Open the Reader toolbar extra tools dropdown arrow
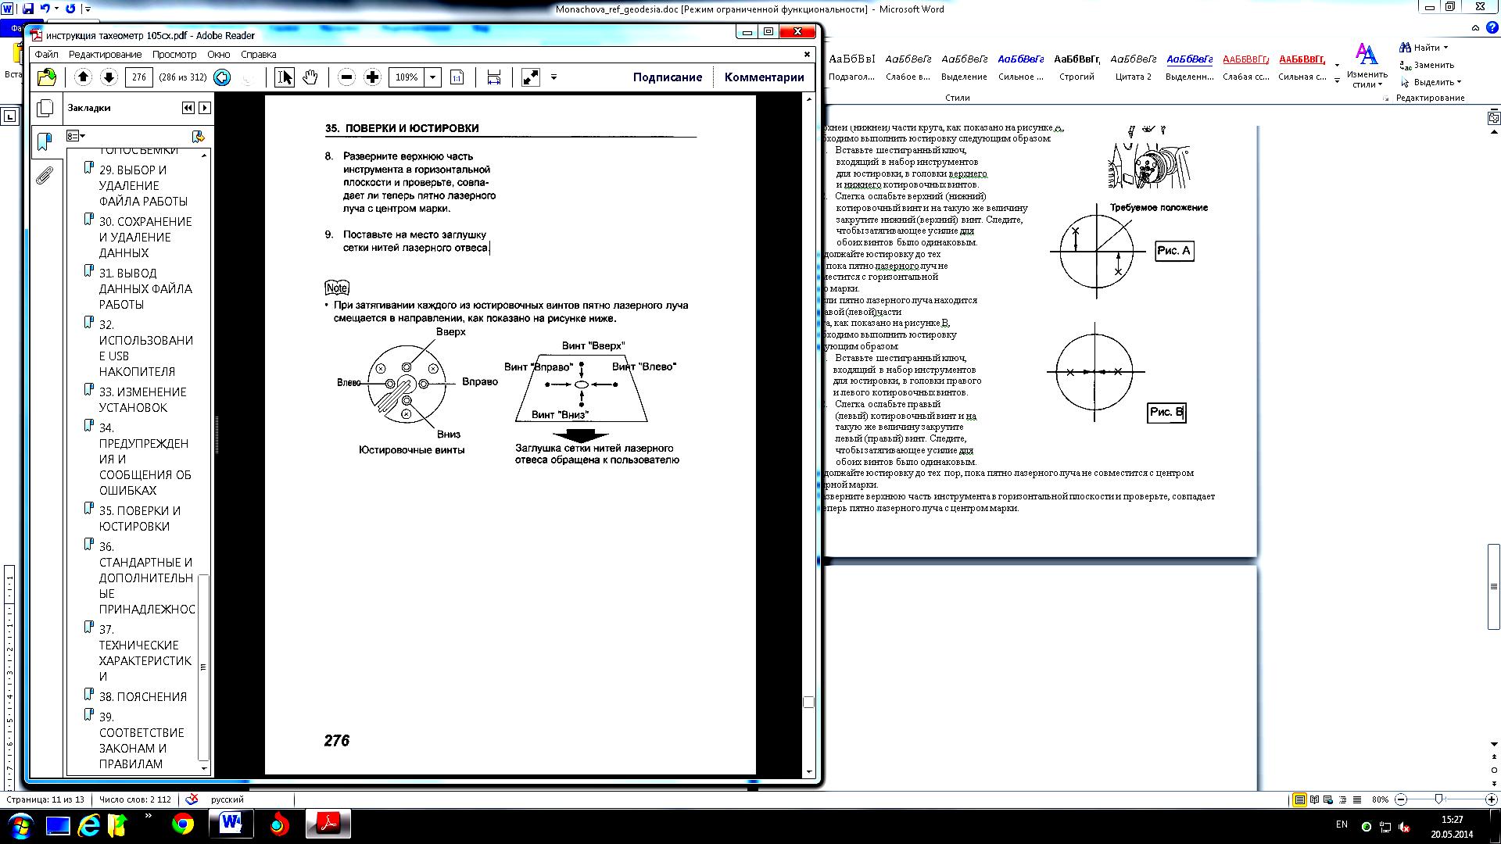The width and height of the screenshot is (1501, 844). pos(553,77)
